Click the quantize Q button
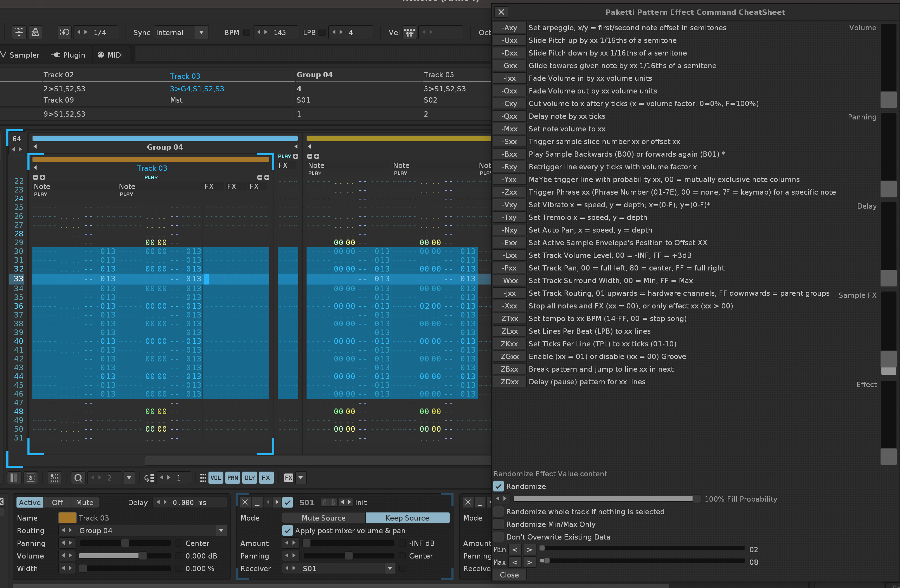 coord(78,478)
